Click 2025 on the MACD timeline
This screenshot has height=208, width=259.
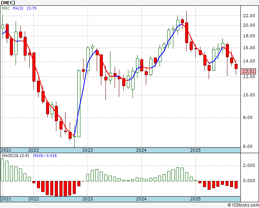pos(195,199)
